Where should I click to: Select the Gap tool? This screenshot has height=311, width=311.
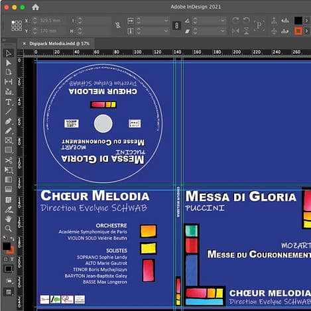click(x=9, y=82)
